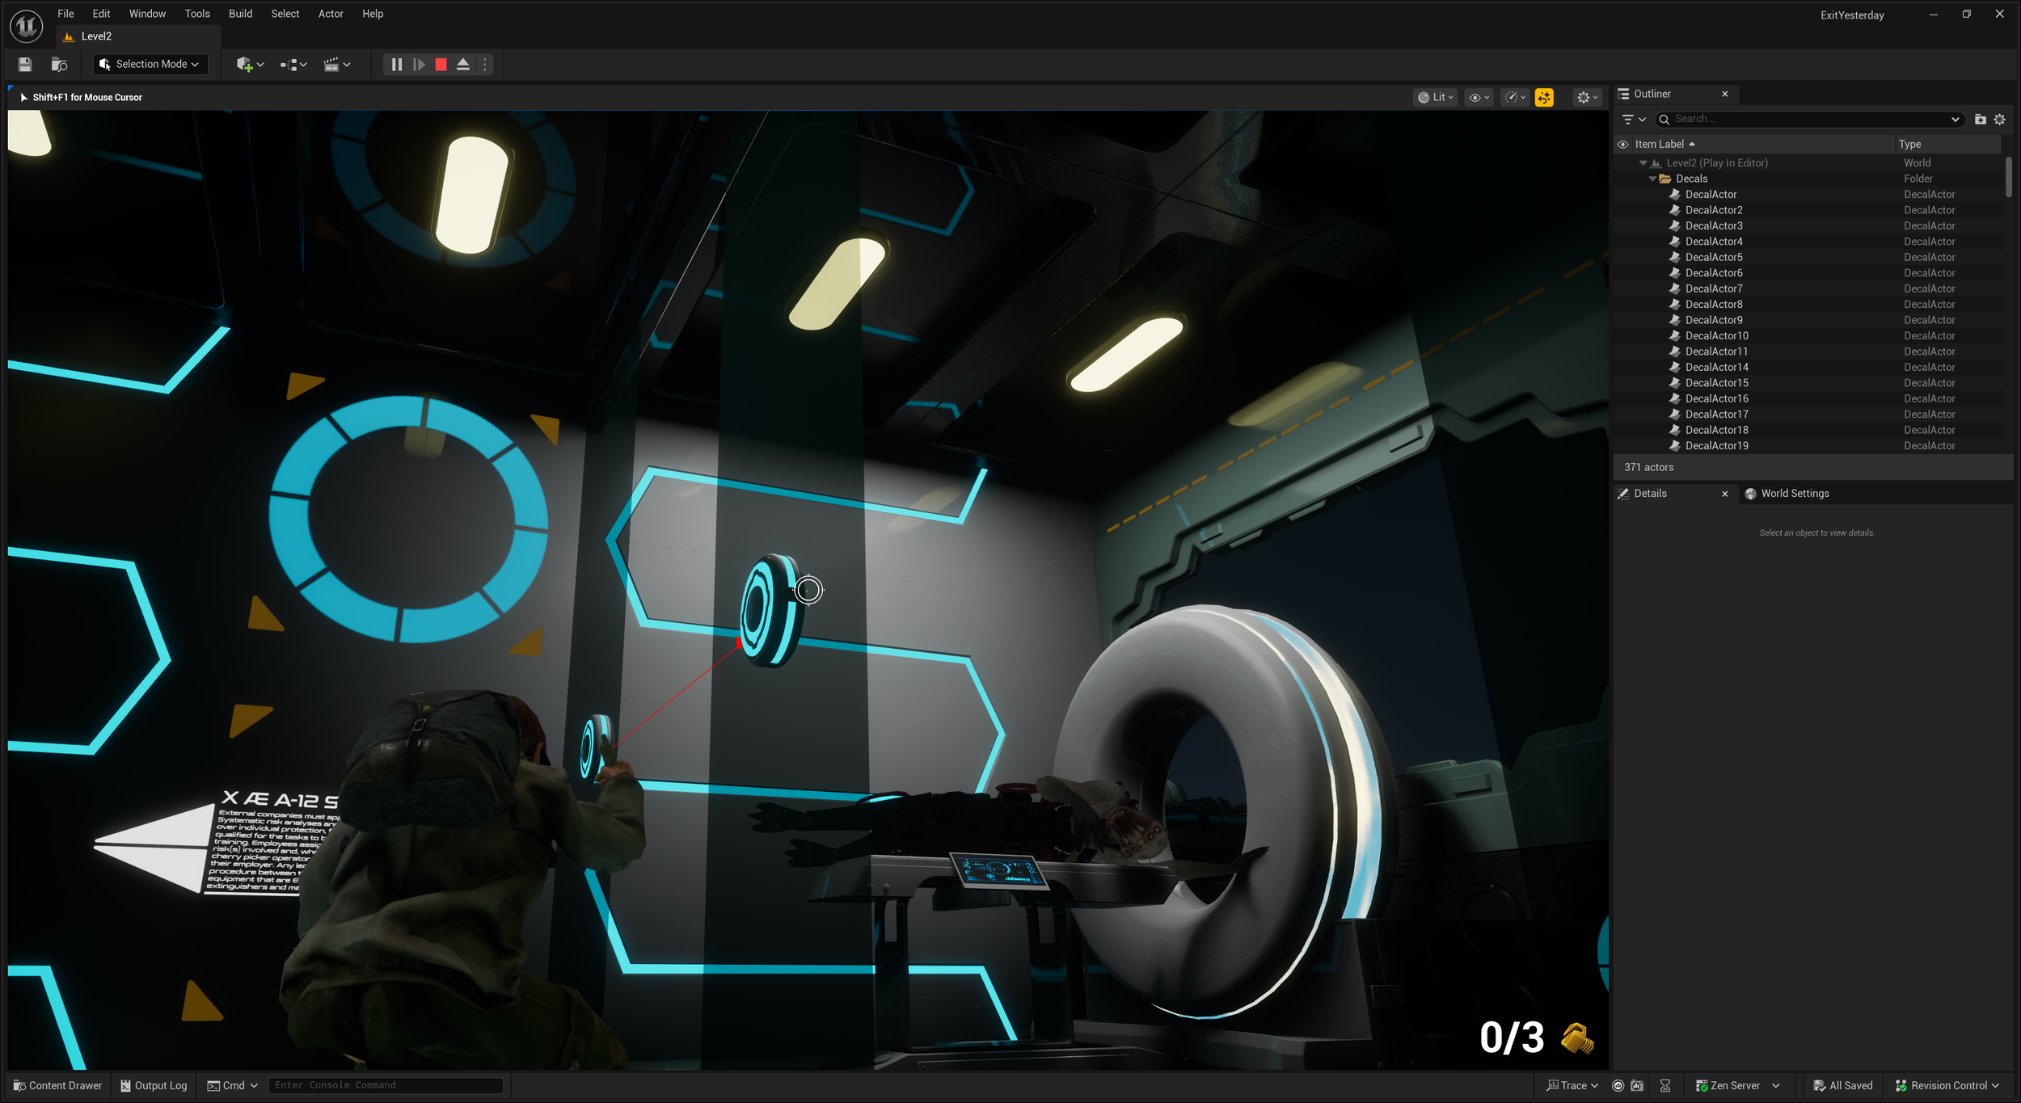Eject from the player controller
Screen dimensions: 2021x1103
[x=463, y=65]
